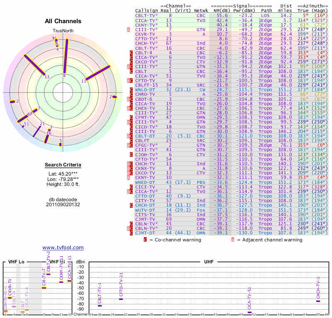Select the CICA-TV-51 marker in UHF spectrum
The height and width of the screenshot is (318, 332).
[x=249, y=312]
